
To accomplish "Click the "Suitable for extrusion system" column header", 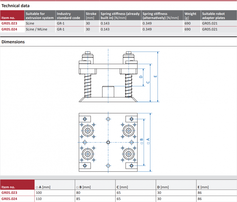I will click(40, 16).
